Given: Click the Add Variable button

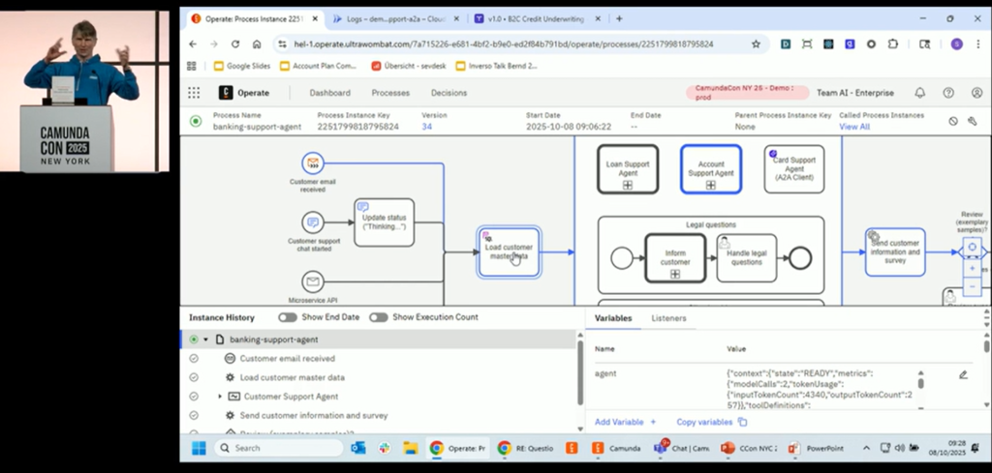Looking at the screenshot, I should [x=625, y=422].
